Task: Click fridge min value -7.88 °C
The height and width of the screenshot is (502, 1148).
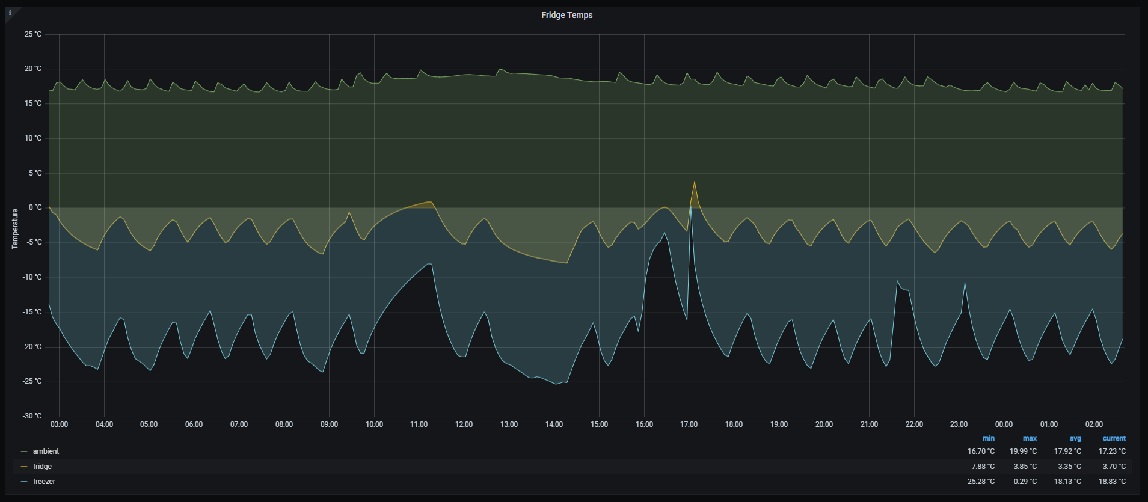Action: [982, 467]
